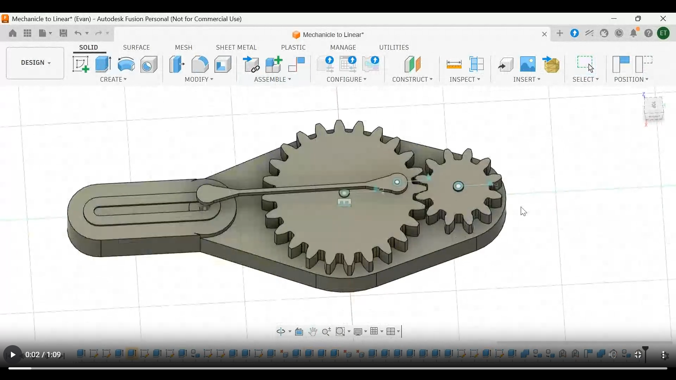
Task: Click the Interference inspect icon
Action: [x=477, y=64]
